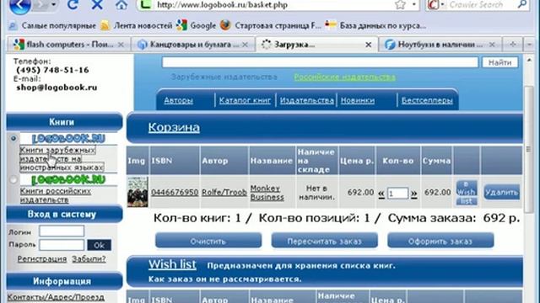
Task: Open the Бестселлеры menu item
Action: (427, 100)
